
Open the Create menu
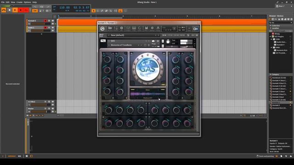coord(19,2)
